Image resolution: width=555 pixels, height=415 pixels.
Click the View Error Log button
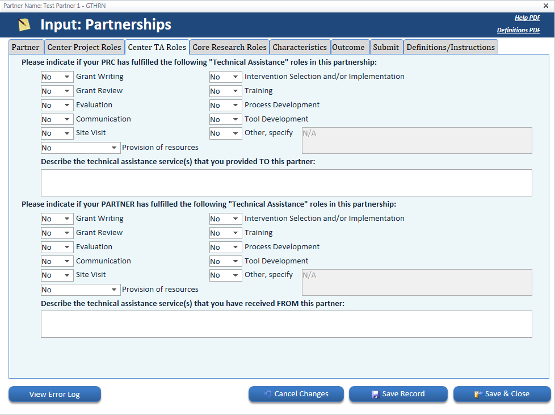tap(54, 394)
